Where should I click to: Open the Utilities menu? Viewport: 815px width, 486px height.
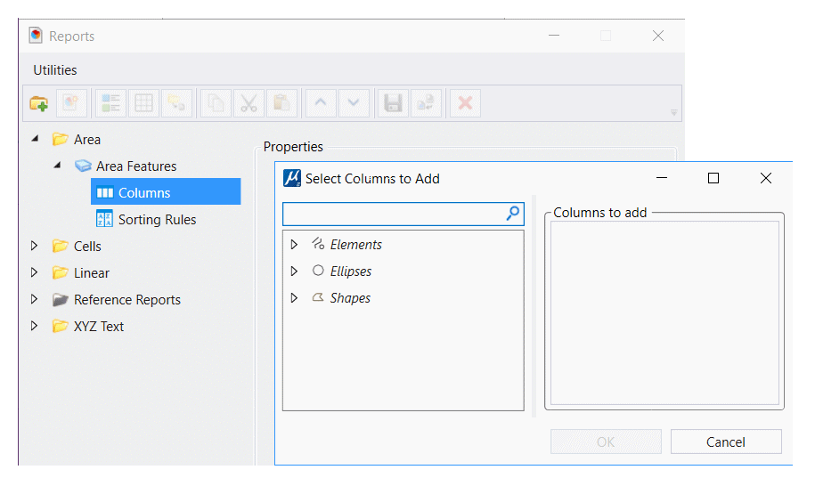pyautogui.click(x=55, y=70)
